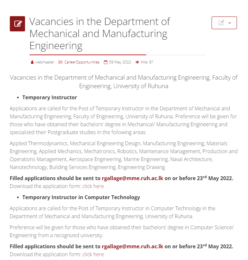Click the calendar icon before the date

coord(106,62)
